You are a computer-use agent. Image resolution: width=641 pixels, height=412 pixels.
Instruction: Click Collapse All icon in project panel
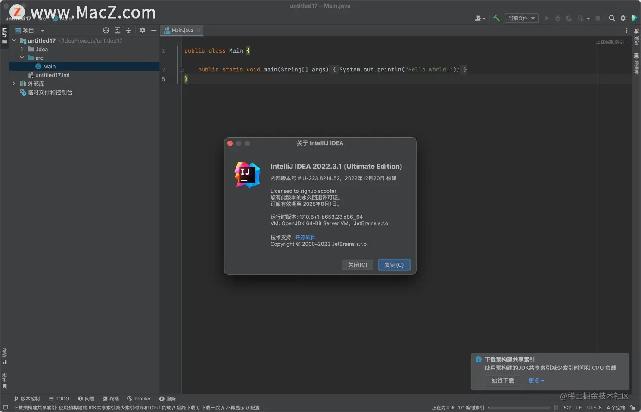pos(128,30)
